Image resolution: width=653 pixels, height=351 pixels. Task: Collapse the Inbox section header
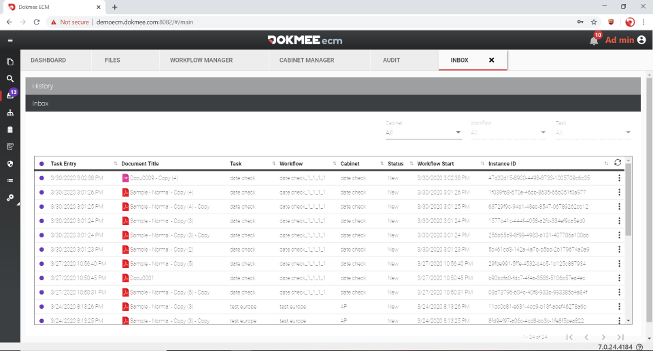click(333, 103)
